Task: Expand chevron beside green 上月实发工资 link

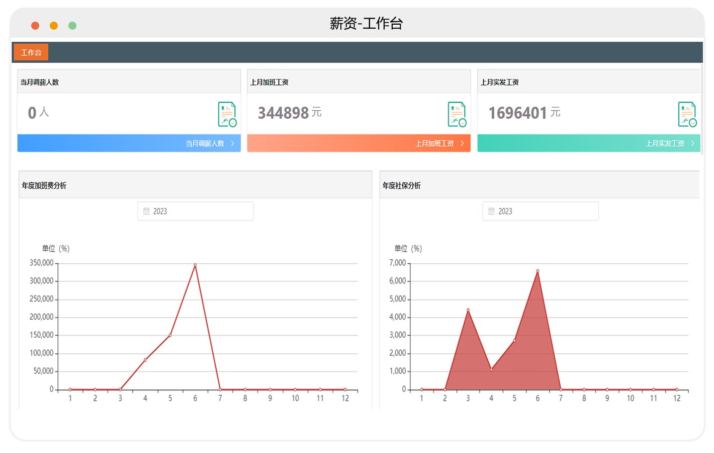Action: (692, 143)
